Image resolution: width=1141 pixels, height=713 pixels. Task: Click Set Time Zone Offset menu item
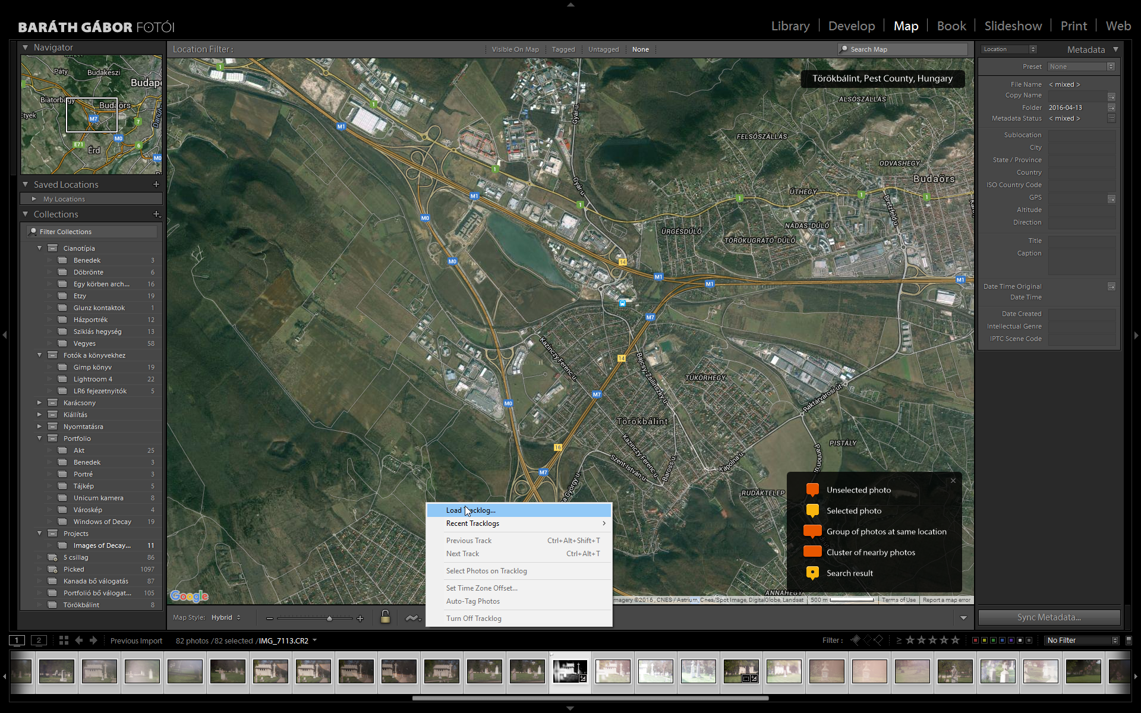click(519, 588)
